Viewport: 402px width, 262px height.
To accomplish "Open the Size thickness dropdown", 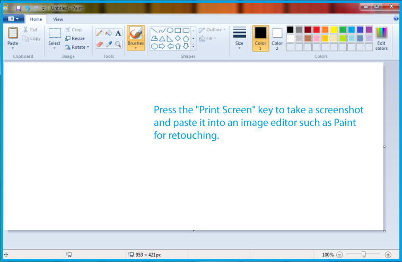I will [239, 38].
